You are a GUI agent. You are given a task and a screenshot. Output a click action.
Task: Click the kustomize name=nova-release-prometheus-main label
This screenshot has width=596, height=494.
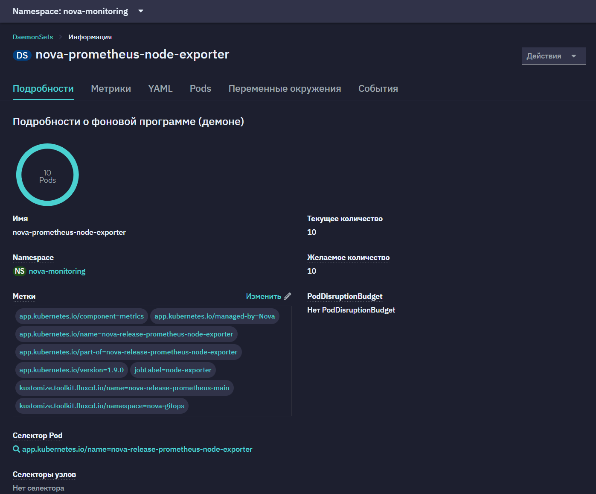124,388
